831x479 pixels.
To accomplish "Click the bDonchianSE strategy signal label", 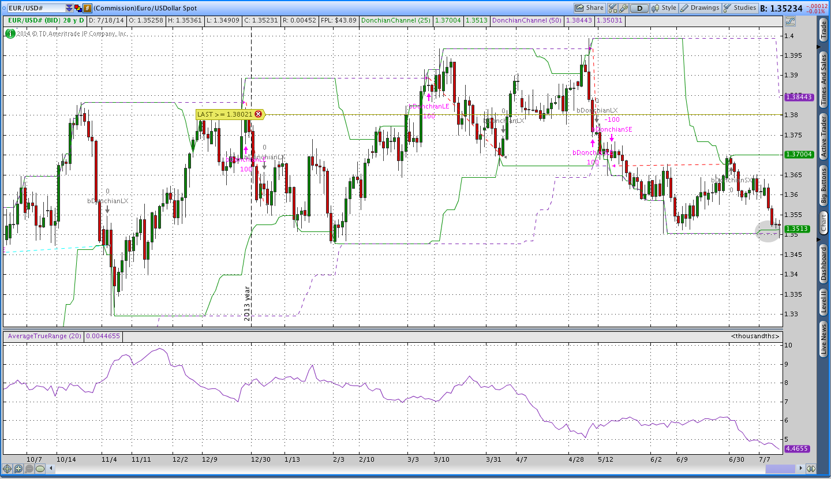I will click(x=612, y=129).
